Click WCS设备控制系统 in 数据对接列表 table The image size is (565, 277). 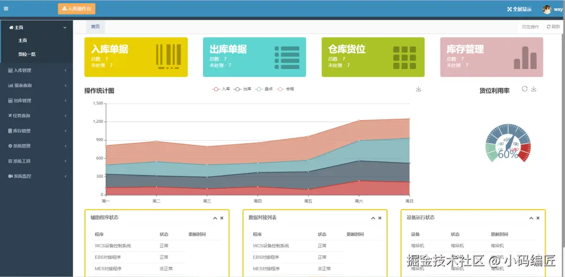tap(271, 246)
